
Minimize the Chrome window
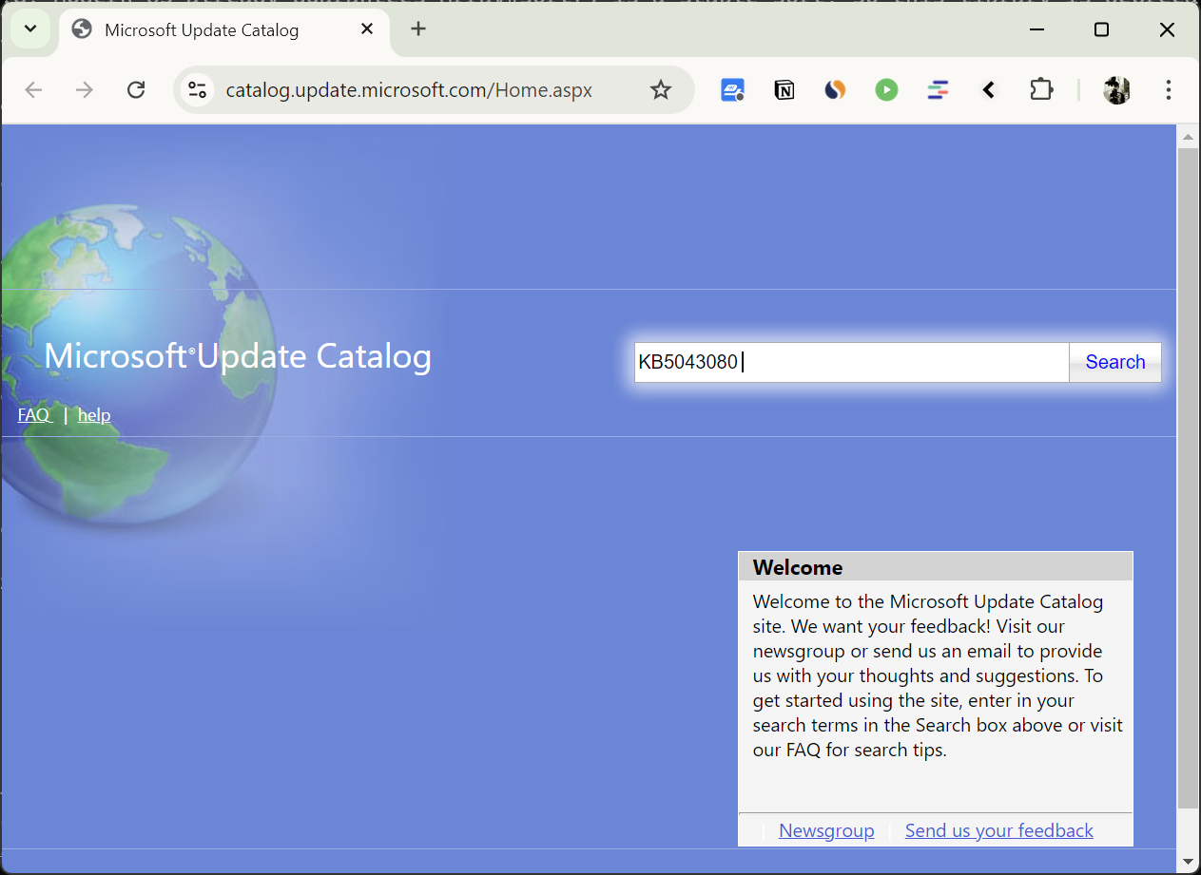click(x=1036, y=29)
